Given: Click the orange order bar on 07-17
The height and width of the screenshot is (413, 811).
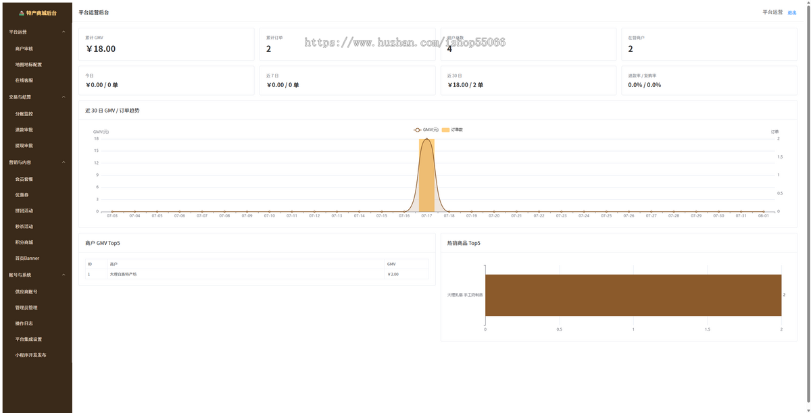Looking at the screenshot, I should point(426,175).
